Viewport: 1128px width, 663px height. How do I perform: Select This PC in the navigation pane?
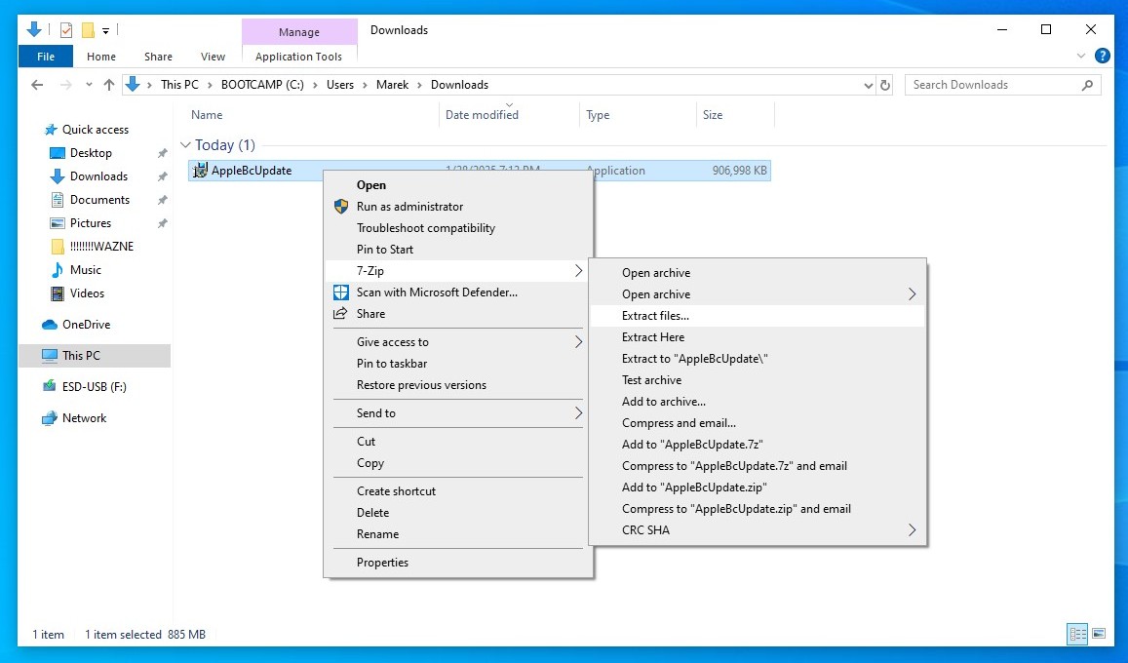(81, 355)
